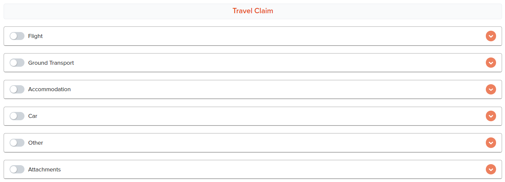Click the orange chevron for Ground Transport

491,62
